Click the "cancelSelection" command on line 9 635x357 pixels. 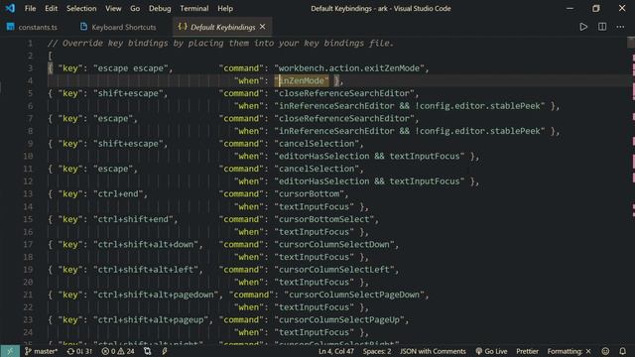(317, 143)
